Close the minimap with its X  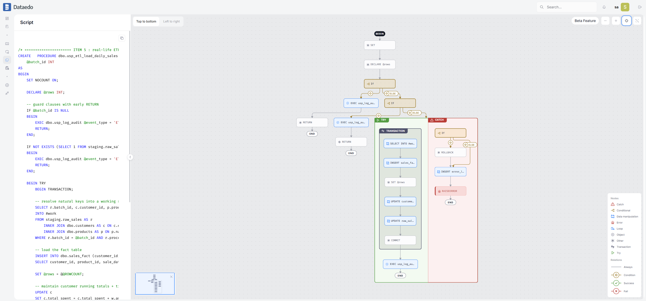tap(171, 277)
